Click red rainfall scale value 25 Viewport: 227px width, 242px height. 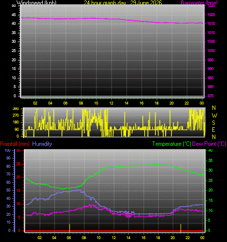(x=19, y=164)
